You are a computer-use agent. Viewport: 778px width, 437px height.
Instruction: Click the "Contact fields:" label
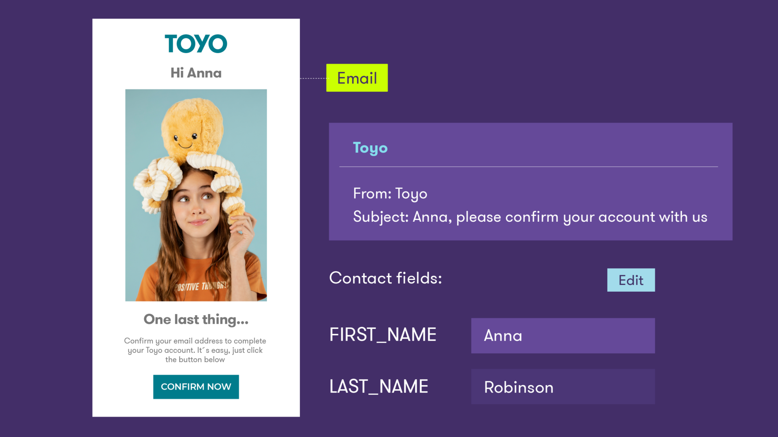pyautogui.click(x=385, y=278)
